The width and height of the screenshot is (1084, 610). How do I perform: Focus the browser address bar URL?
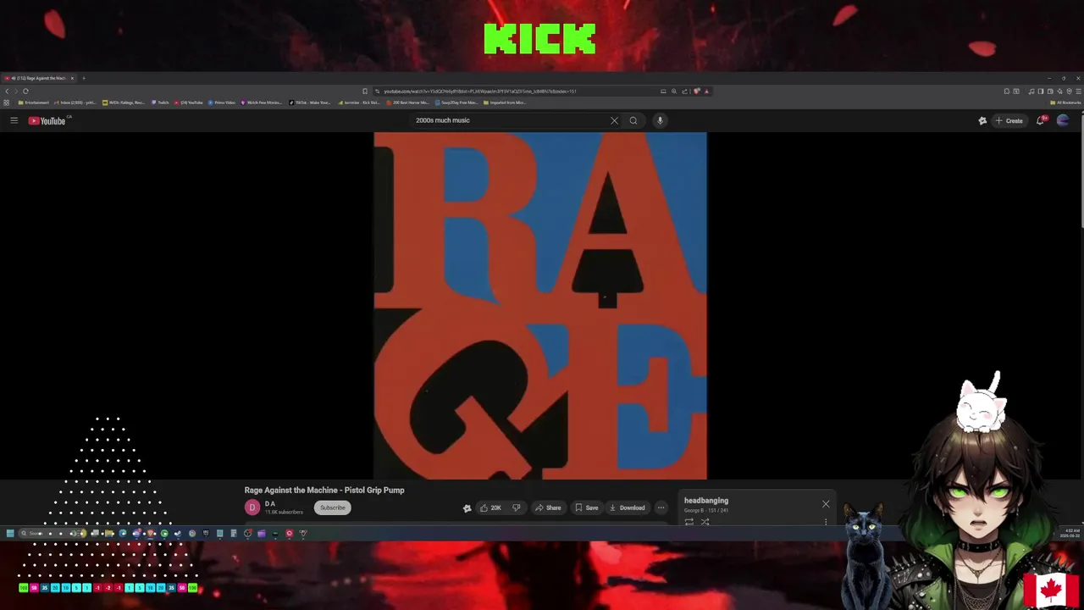479,91
